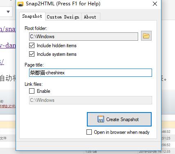Click the Create Snapshot button

(119, 120)
